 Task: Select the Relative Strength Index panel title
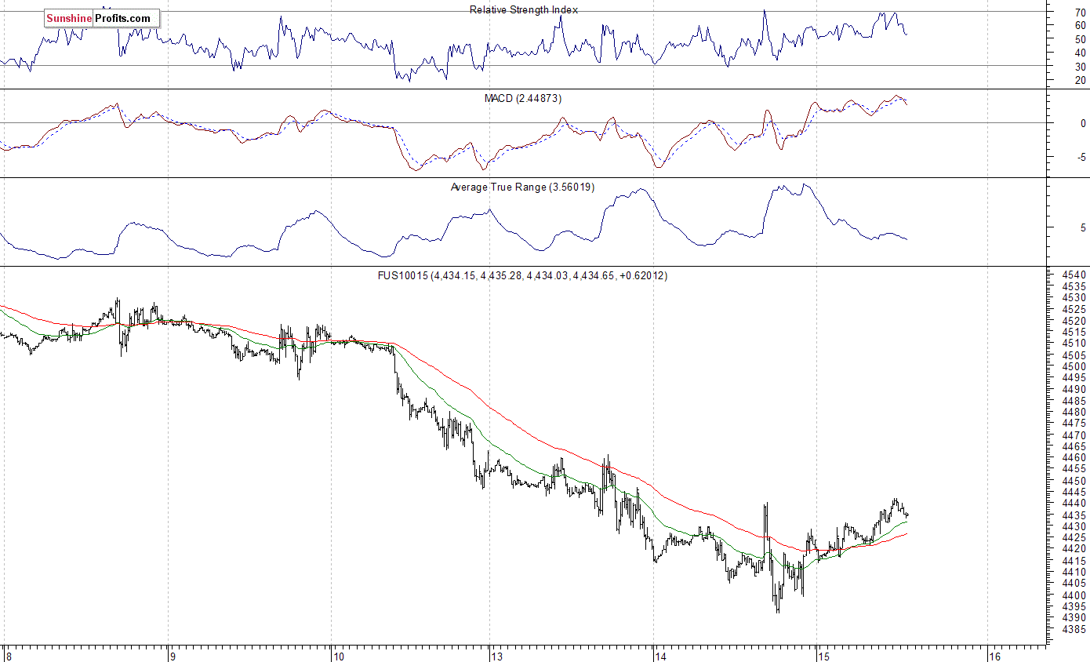pyautogui.click(x=524, y=10)
